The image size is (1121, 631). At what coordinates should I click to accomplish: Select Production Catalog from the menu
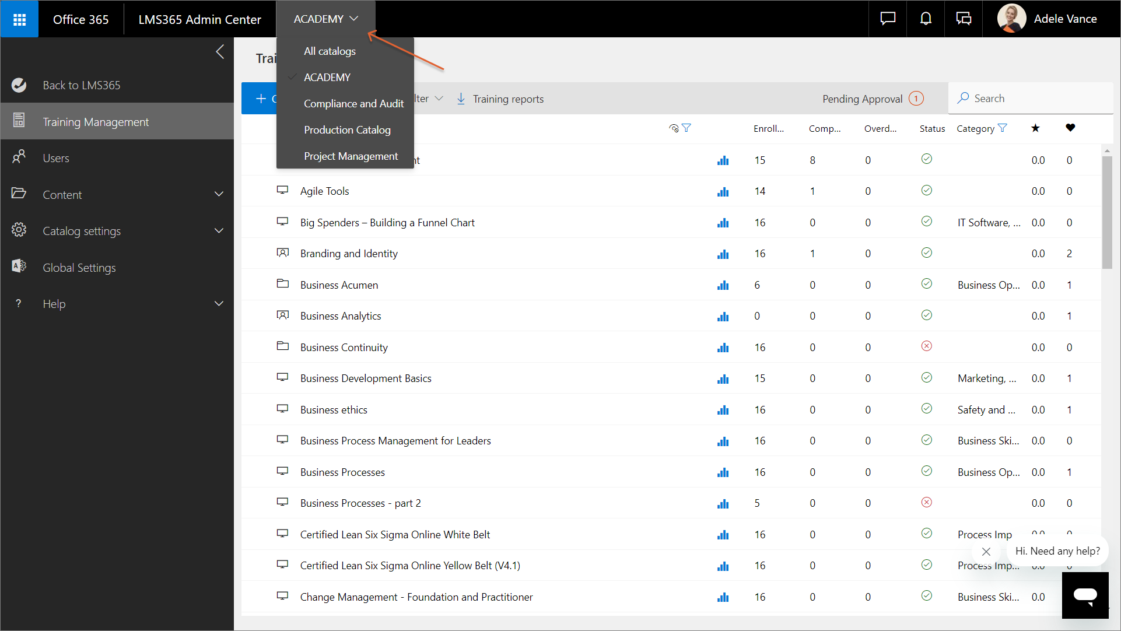(x=347, y=130)
